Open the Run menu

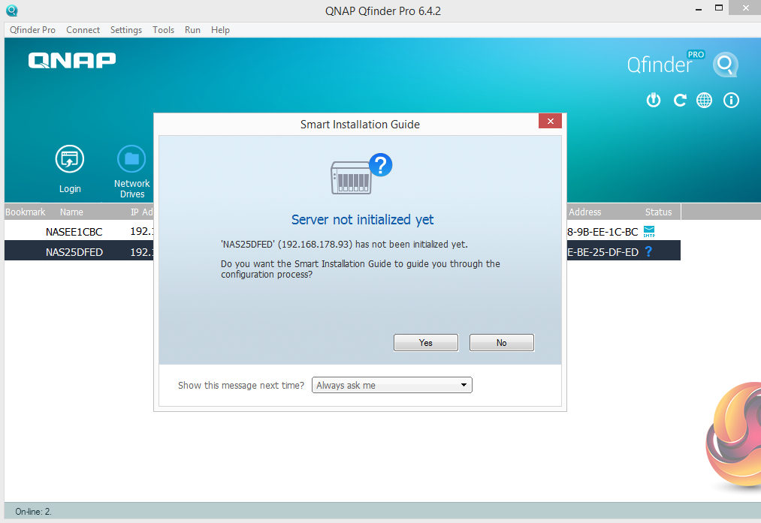[x=192, y=30]
